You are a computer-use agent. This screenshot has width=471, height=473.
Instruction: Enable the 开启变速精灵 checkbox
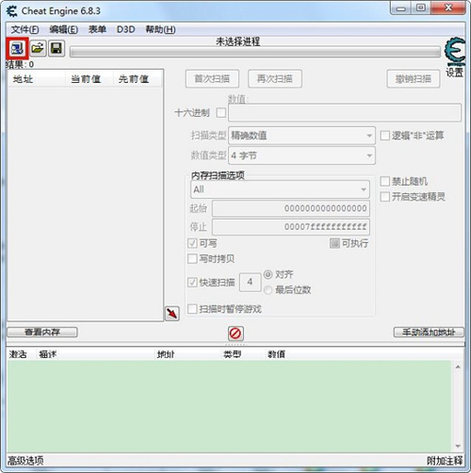385,197
